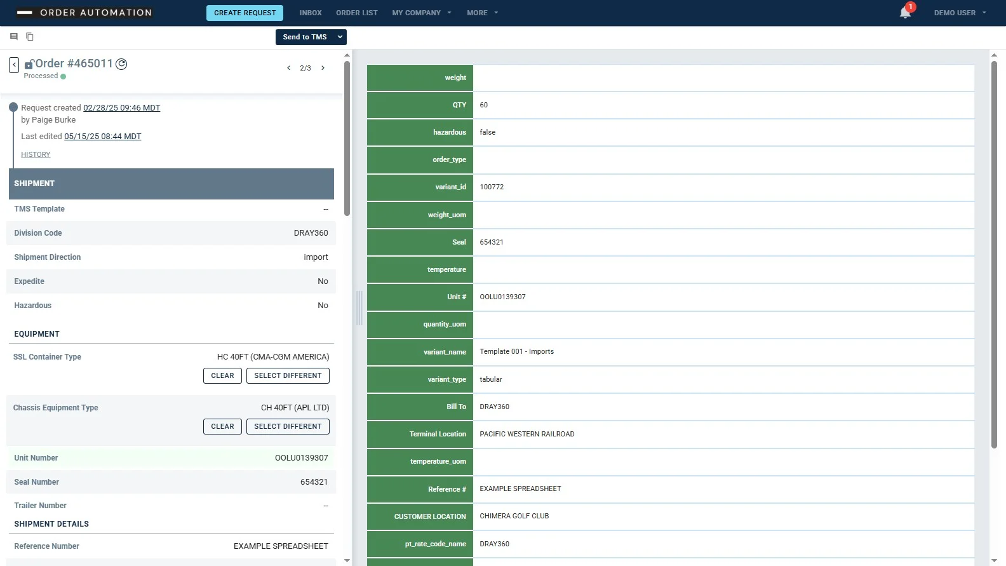Open the Inbox tab
1006x566 pixels.
coord(311,13)
